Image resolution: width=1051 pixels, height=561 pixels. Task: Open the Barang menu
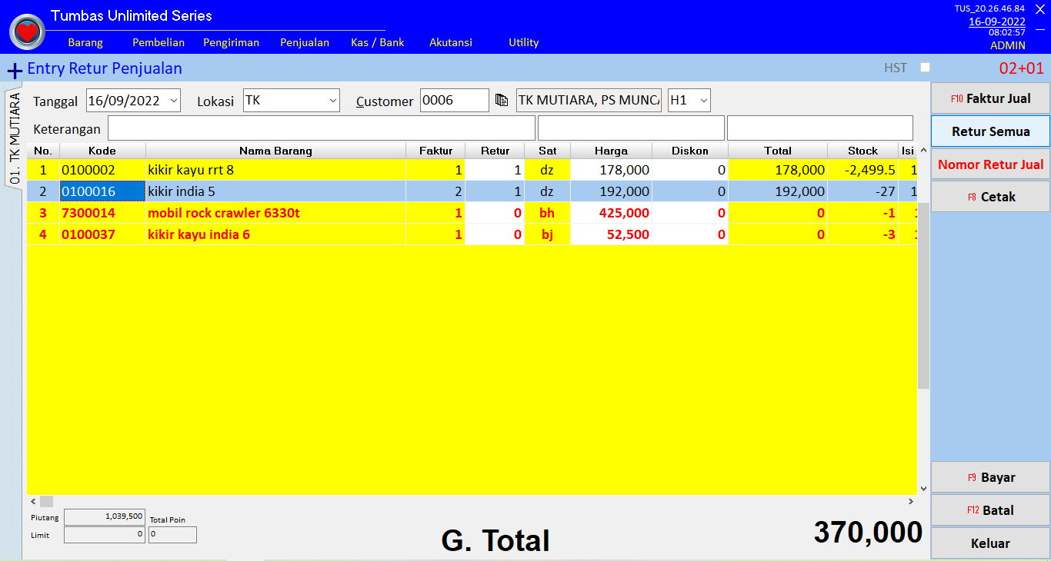tap(85, 42)
